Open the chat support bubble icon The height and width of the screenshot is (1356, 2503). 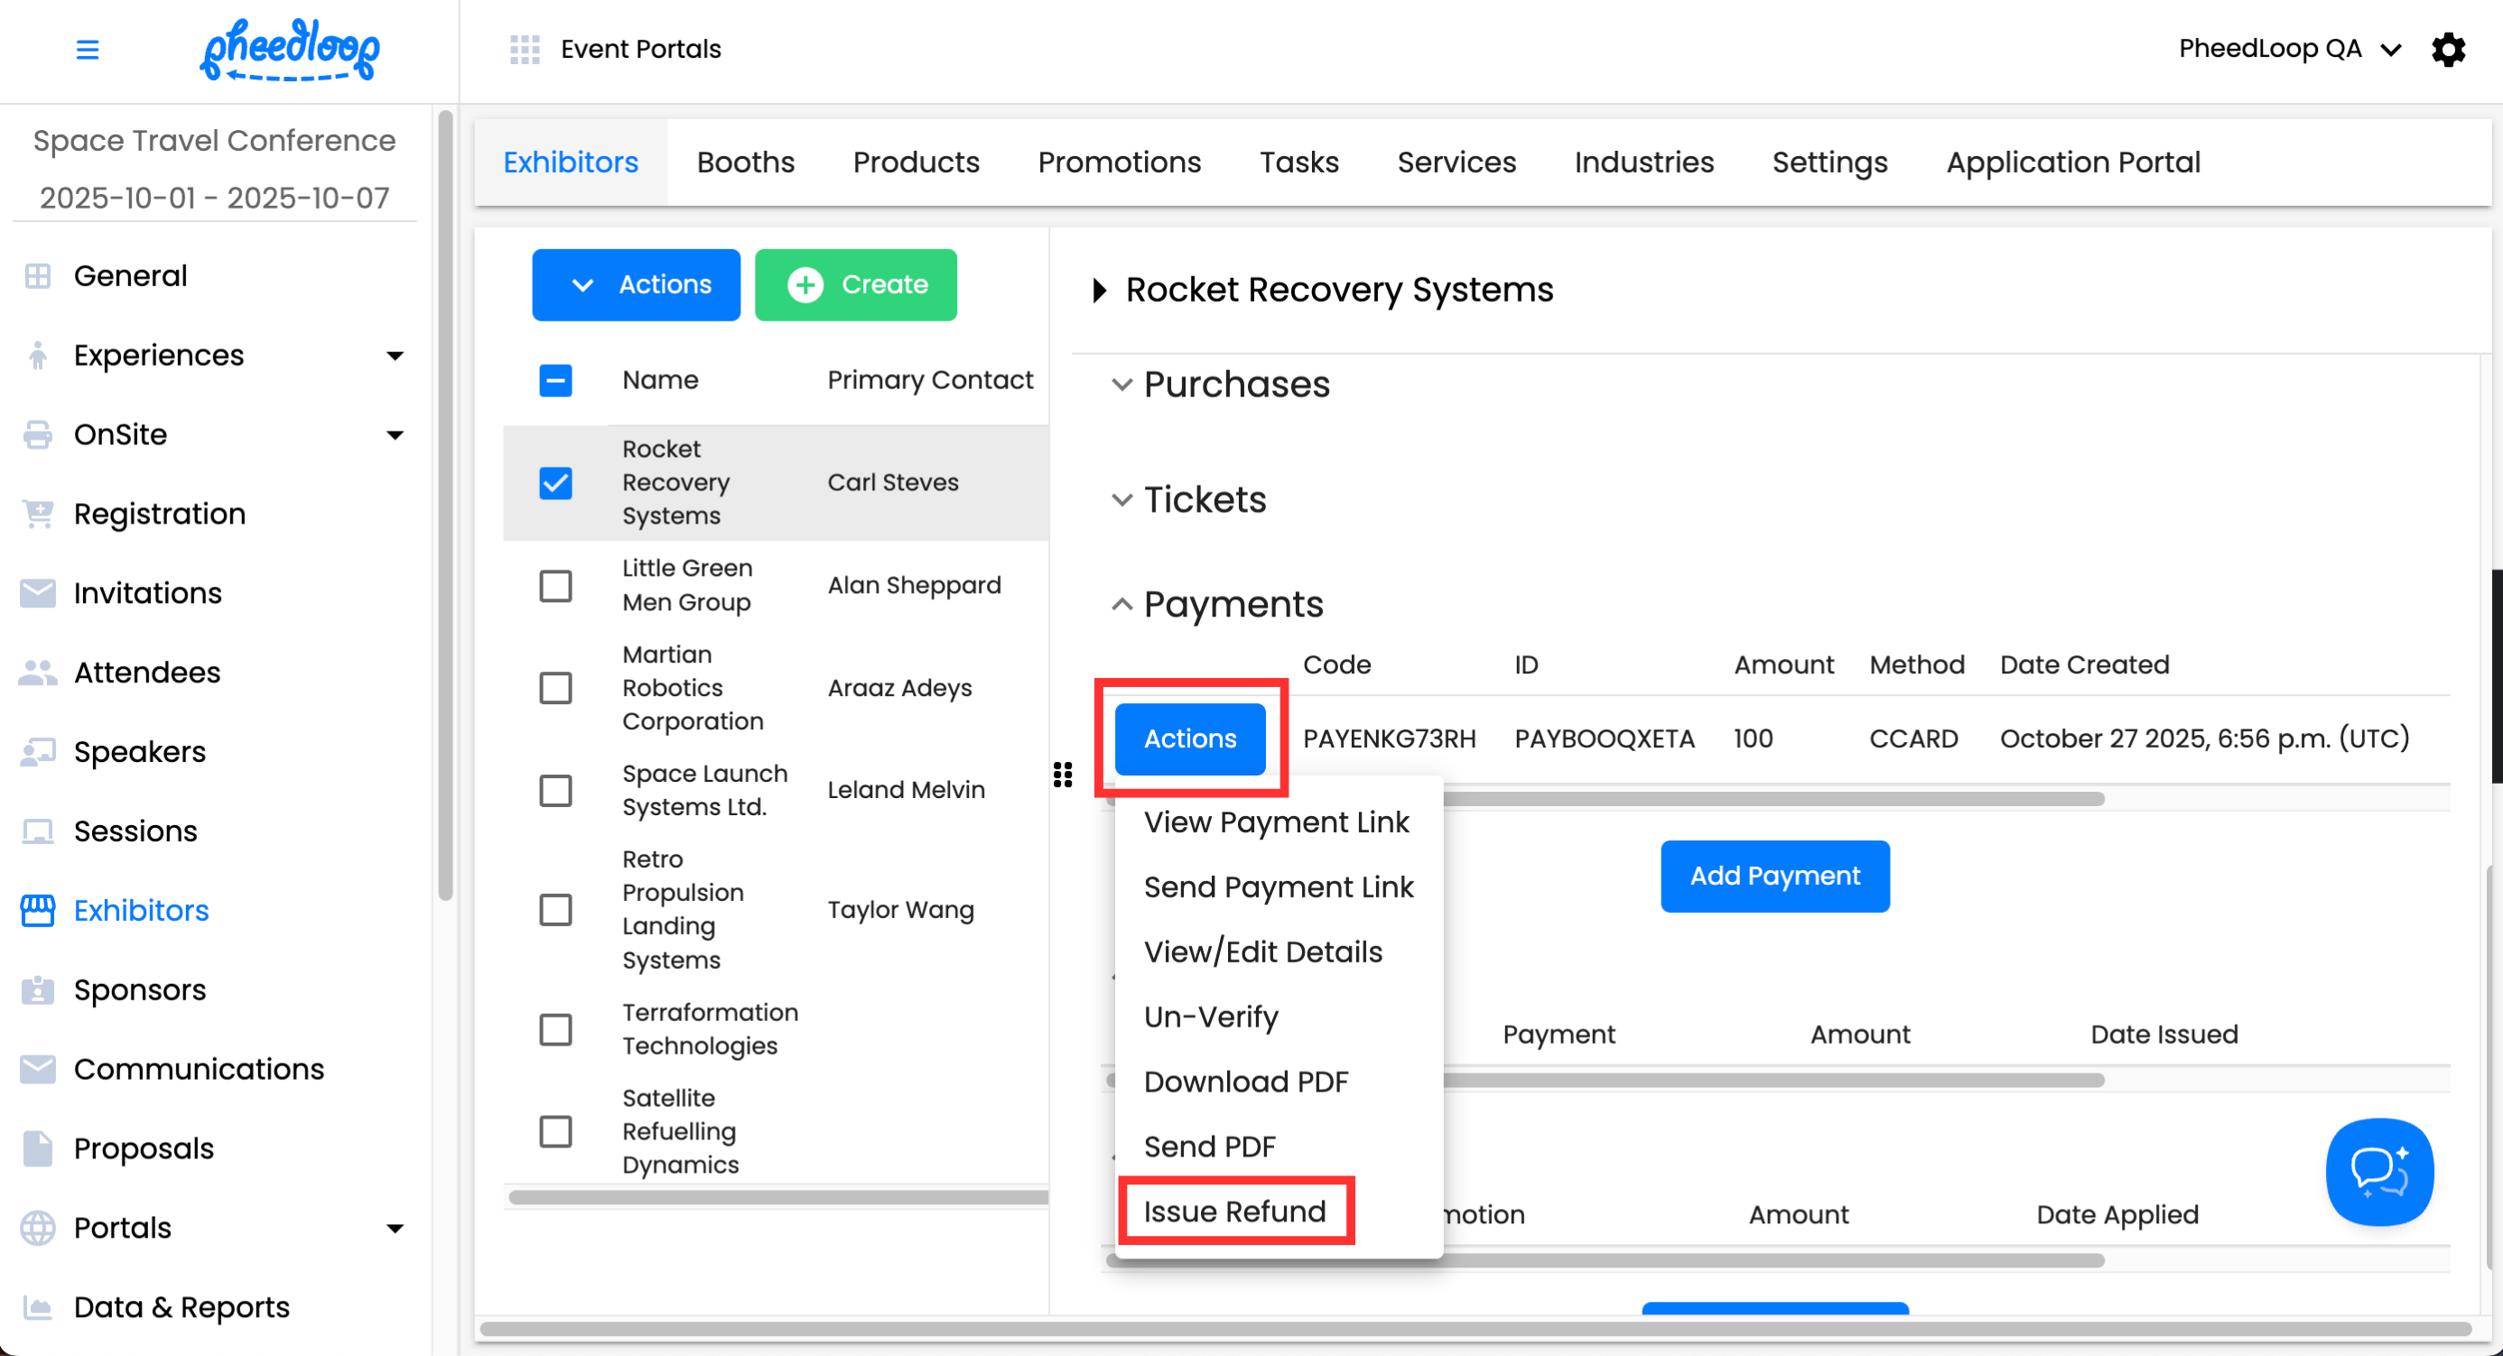pos(2377,1172)
